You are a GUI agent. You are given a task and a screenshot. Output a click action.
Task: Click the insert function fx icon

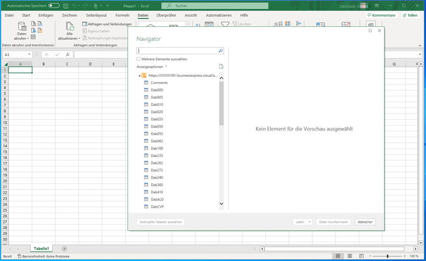[67, 55]
